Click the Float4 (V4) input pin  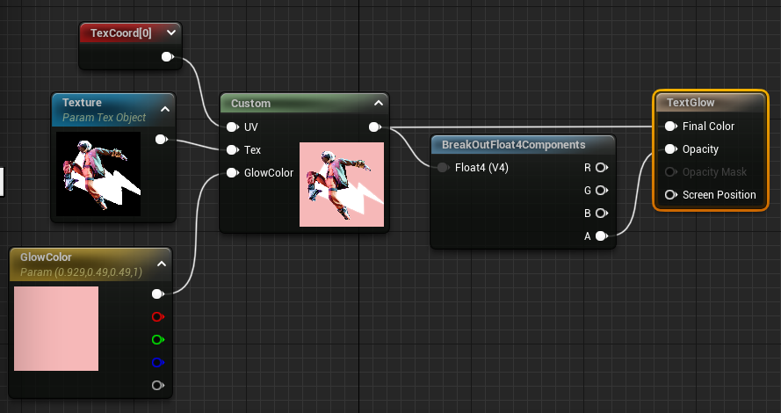point(443,167)
